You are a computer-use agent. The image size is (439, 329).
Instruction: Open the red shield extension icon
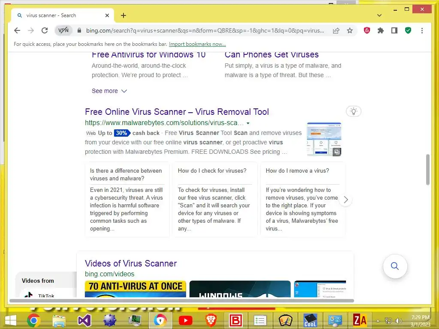[367, 30]
